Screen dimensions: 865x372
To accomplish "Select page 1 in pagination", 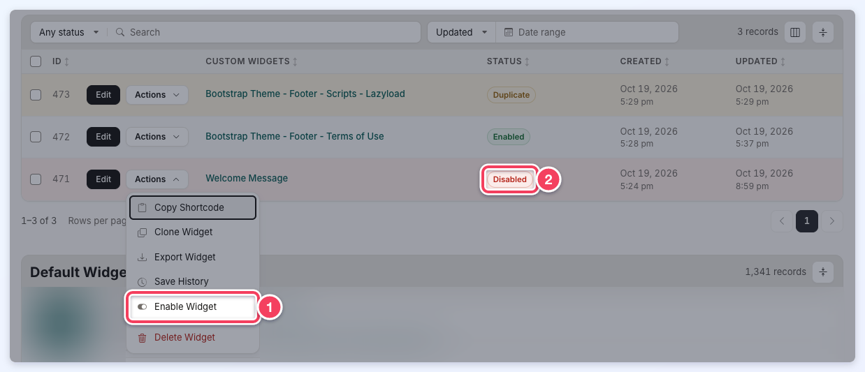I will pyautogui.click(x=807, y=221).
